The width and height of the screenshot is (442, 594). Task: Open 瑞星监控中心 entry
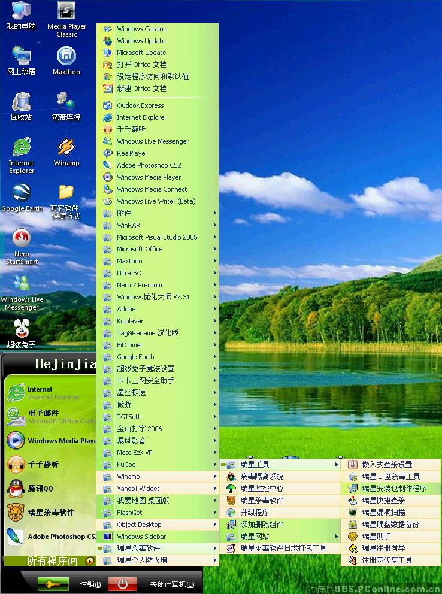[x=280, y=488]
